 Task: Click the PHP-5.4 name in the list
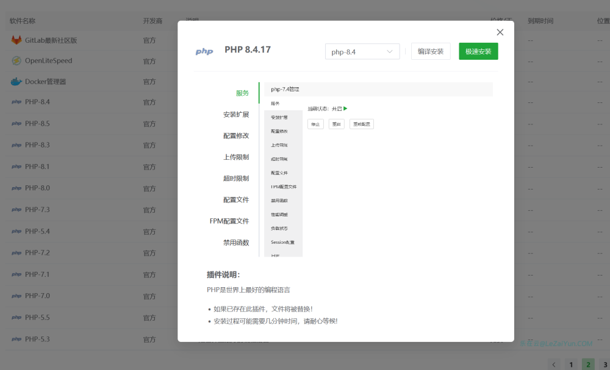37,231
